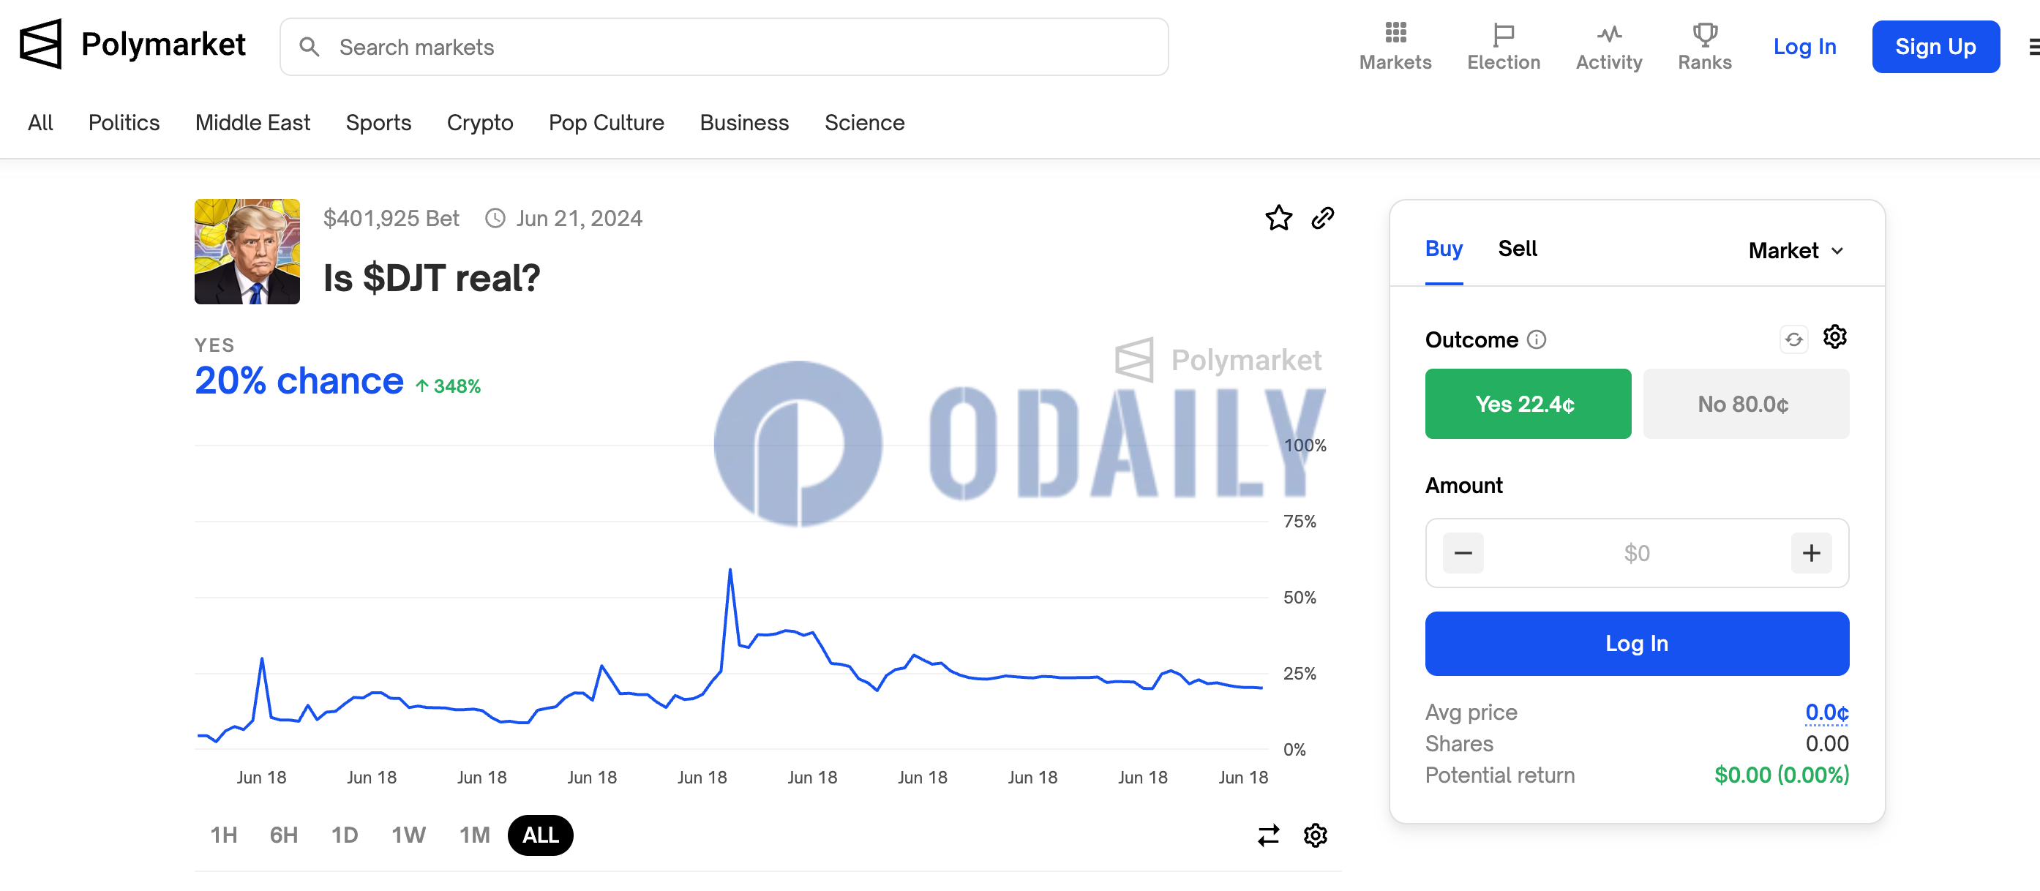Image resolution: width=2040 pixels, height=891 pixels.
Task: Open the Market order type dropdown
Action: 1796,251
